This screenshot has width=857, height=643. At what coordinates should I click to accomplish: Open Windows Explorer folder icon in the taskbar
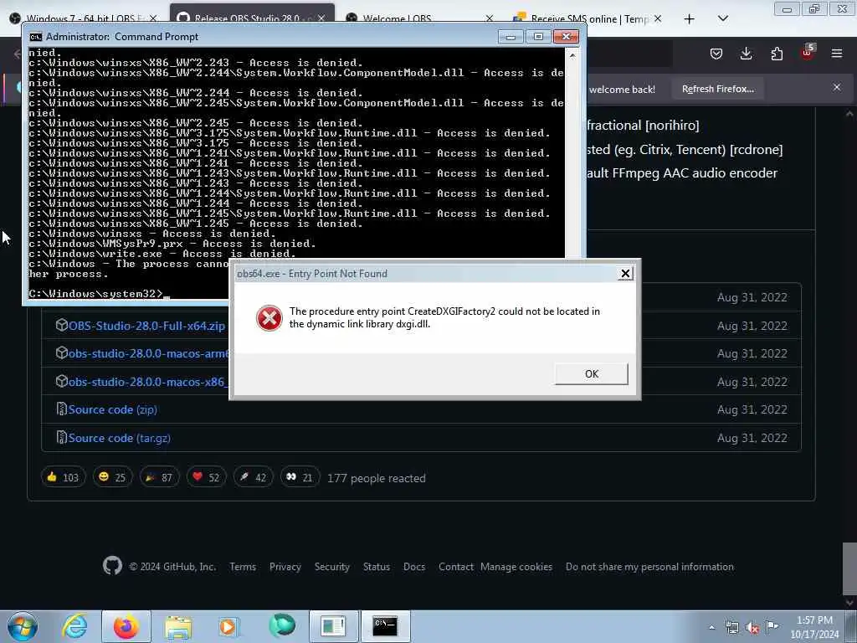tap(178, 626)
